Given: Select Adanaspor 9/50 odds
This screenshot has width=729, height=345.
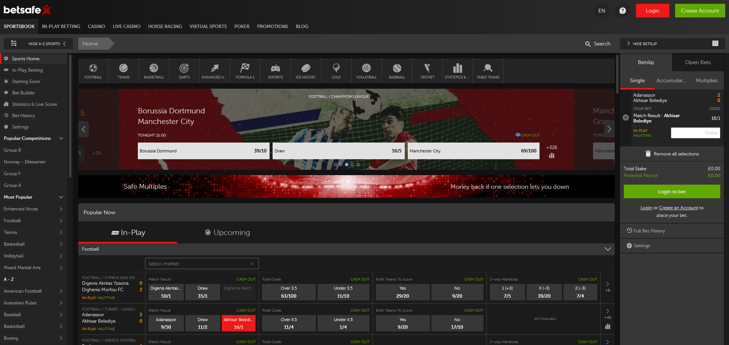Looking at the screenshot, I should (166, 323).
